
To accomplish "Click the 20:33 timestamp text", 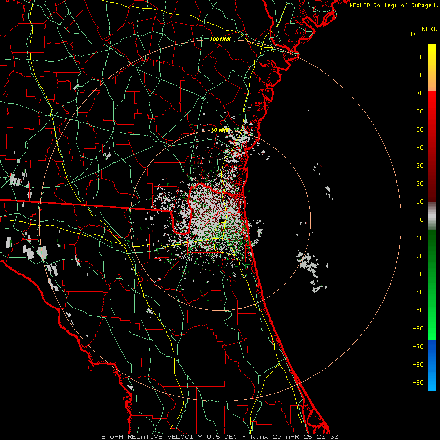I will [328, 437].
